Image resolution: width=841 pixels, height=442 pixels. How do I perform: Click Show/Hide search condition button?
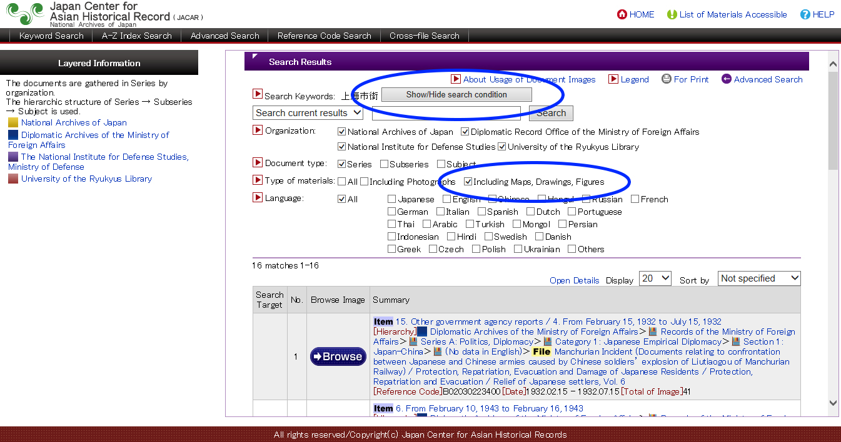456,95
